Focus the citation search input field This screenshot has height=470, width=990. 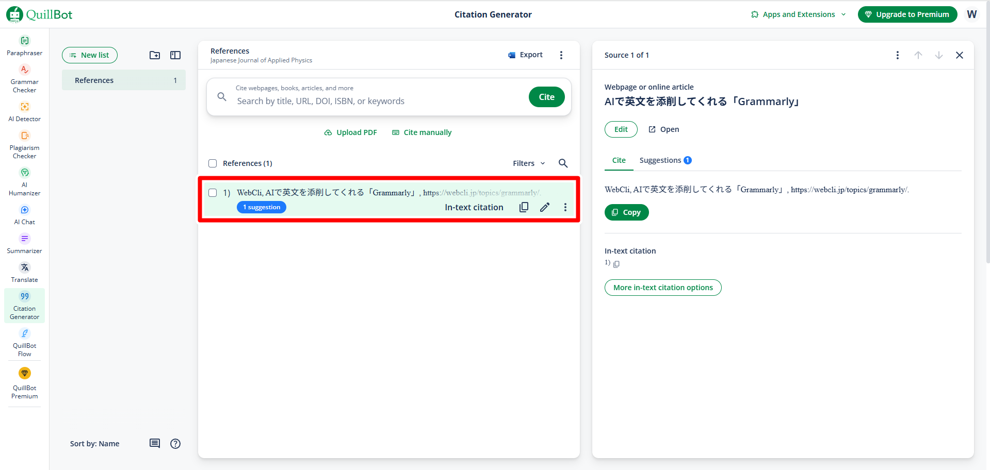click(379, 101)
